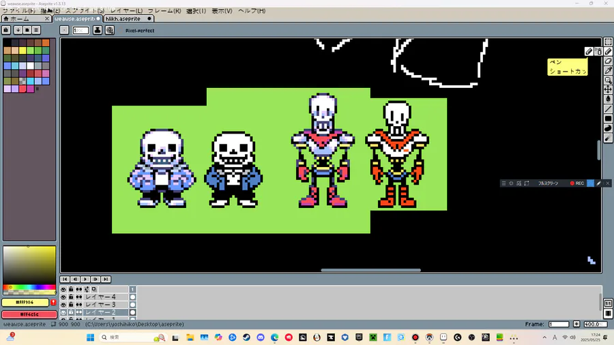Open the Edit (編集) menu
The image size is (614, 345).
point(50,10)
